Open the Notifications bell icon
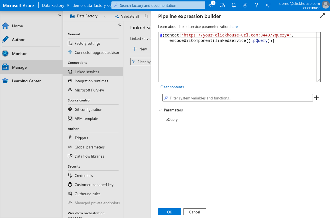 pos(234,5)
